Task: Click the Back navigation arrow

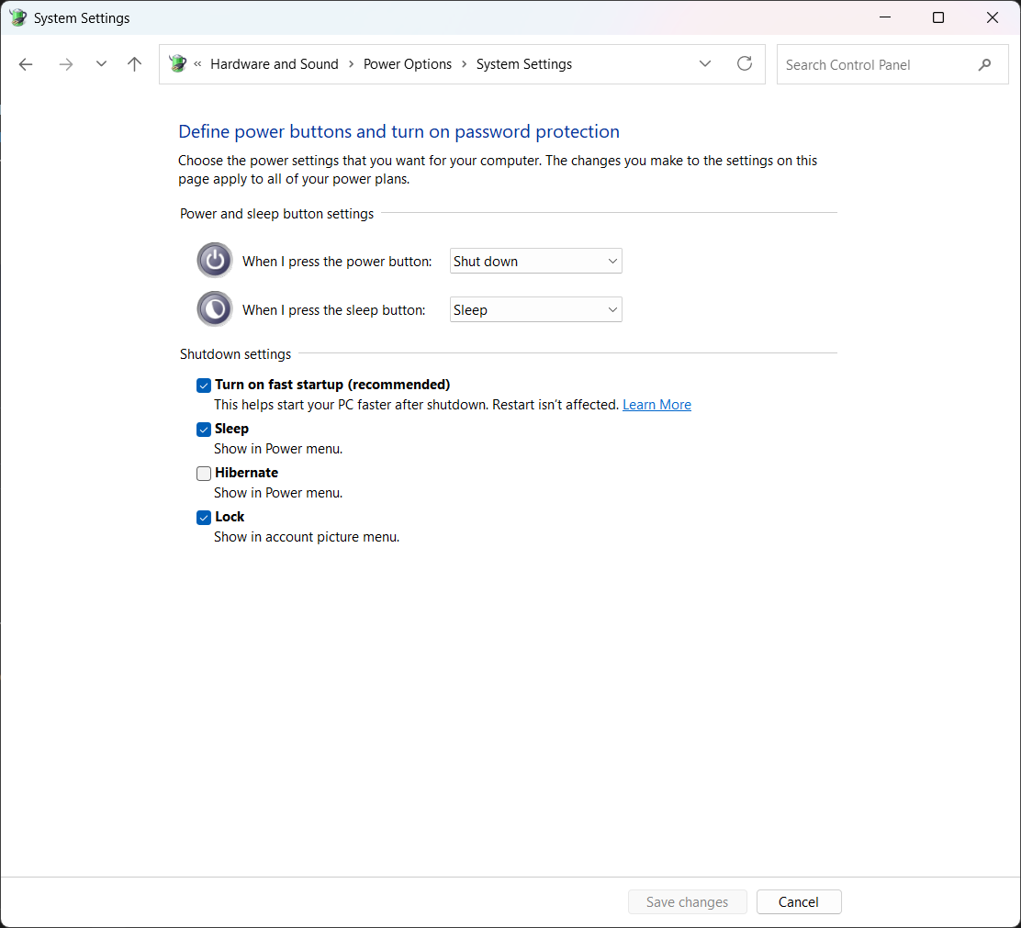Action: pos(26,64)
